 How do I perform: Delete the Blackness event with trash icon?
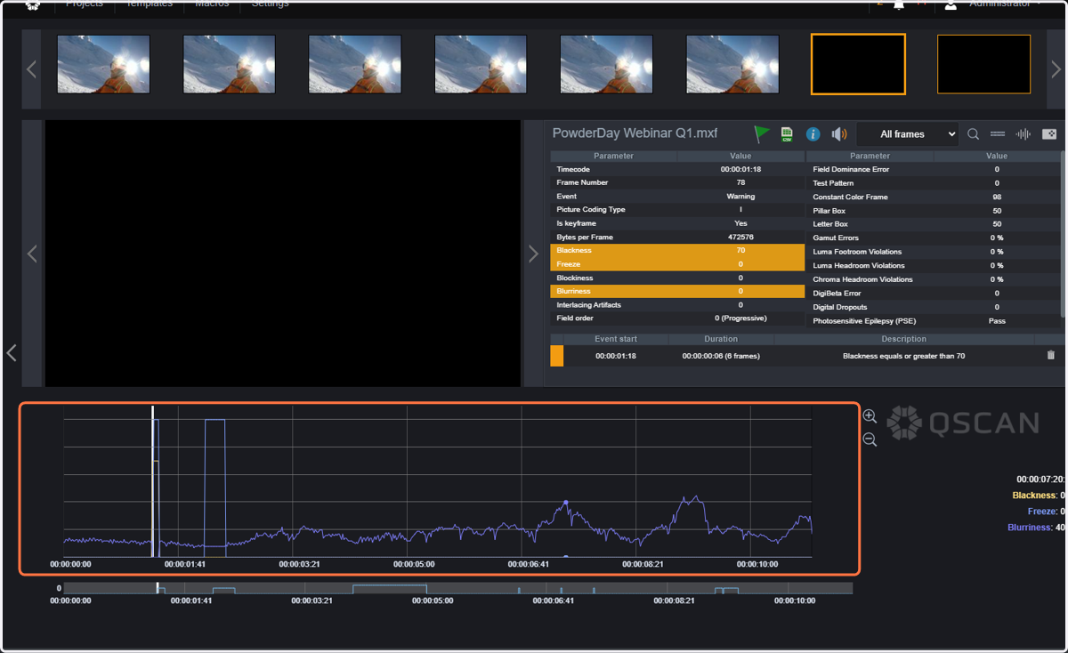point(1051,355)
